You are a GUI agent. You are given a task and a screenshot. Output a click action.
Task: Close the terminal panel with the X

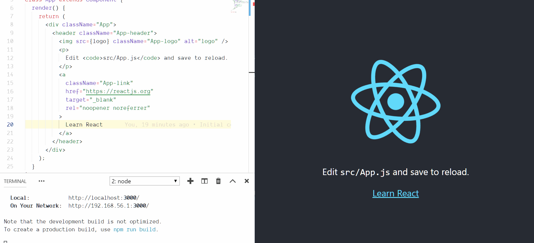(247, 181)
